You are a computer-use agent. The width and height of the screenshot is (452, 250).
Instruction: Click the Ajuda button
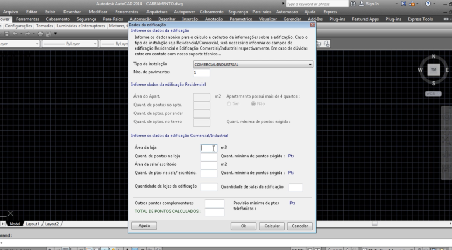pos(144,226)
